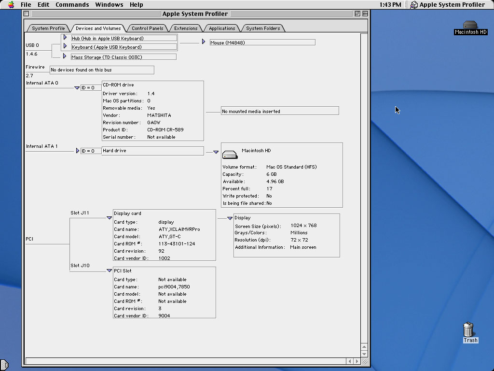Click the Macintosh HD volume drive icon

click(230, 155)
